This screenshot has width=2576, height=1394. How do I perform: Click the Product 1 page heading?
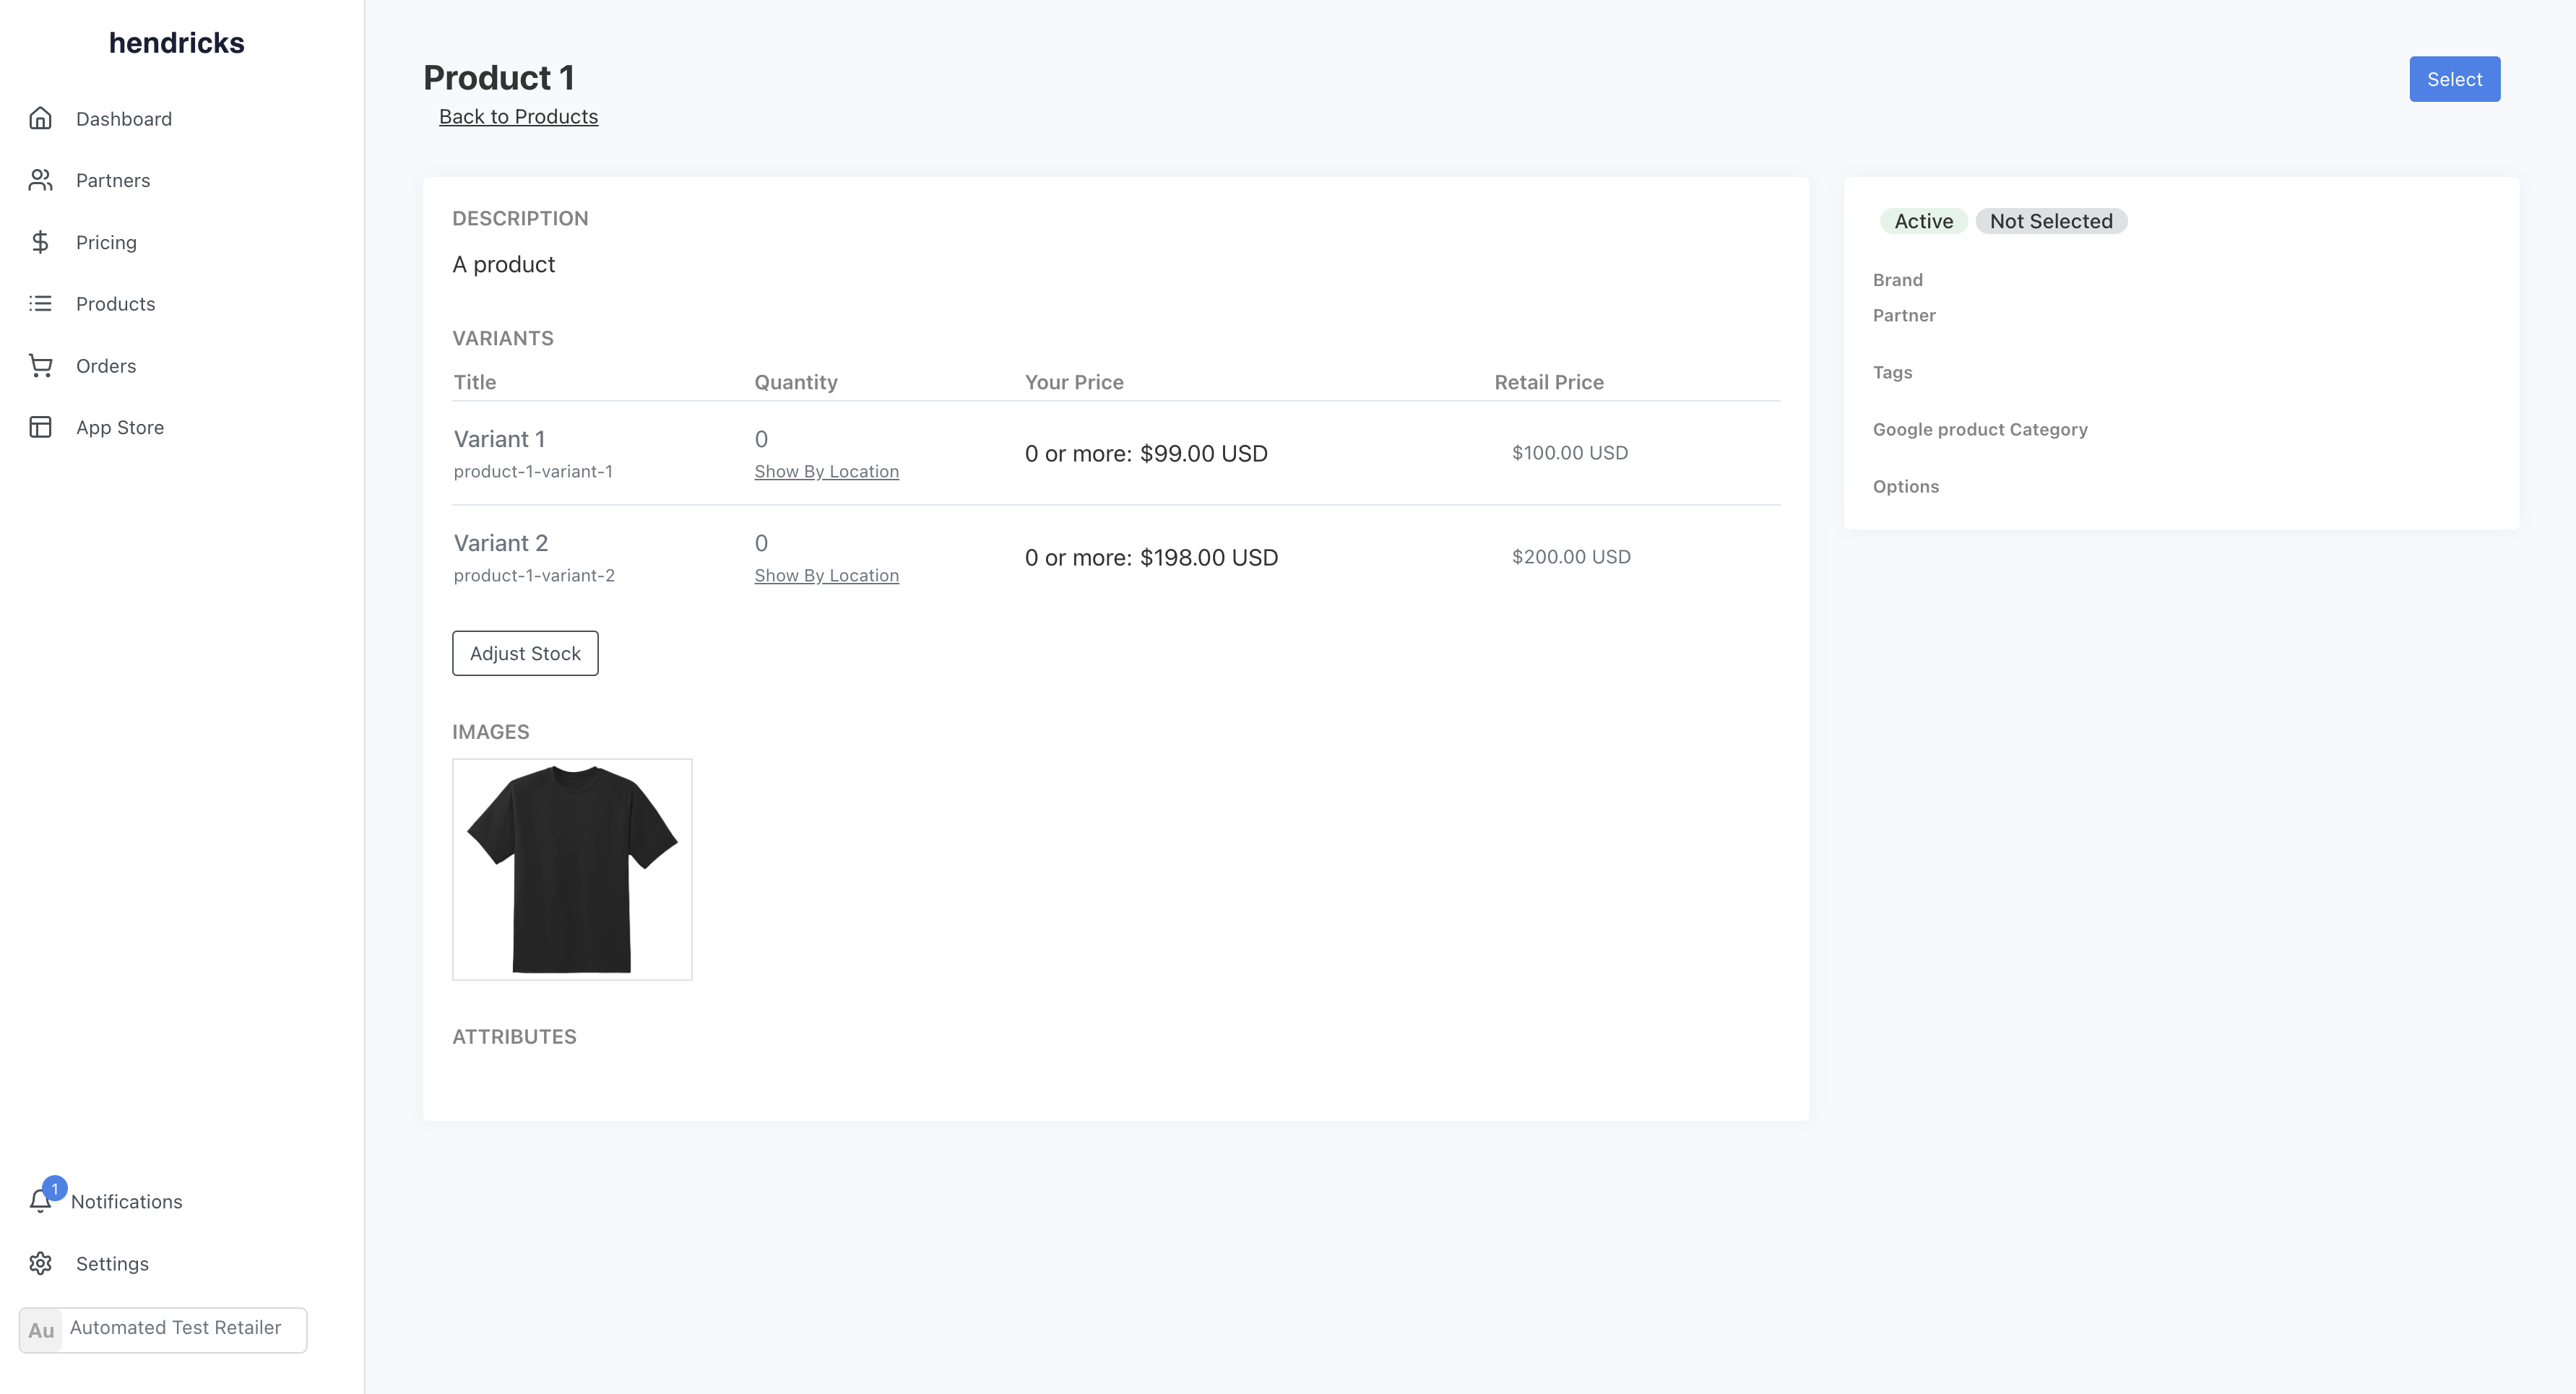tap(498, 78)
